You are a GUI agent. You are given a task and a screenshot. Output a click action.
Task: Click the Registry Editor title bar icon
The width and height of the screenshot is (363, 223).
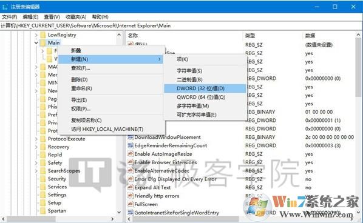pyautogui.click(x=5, y=7)
